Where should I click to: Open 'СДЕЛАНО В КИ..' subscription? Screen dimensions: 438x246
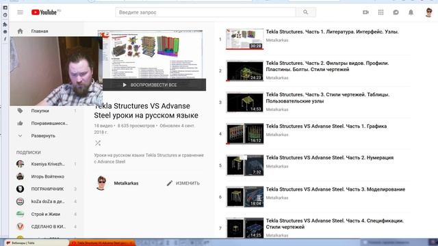tap(49, 226)
